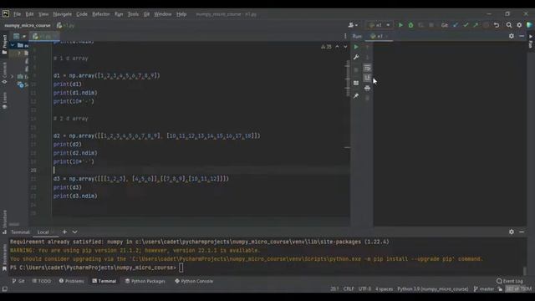This screenshot has height=301, width=535.
Task: Open the Help menu
Action: pyautogui.click(x=181, y=14)
